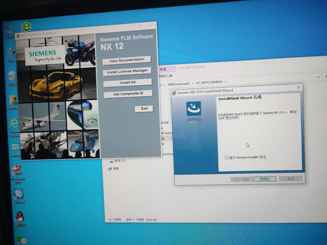The image size is (327, 245).
Task: Close the Siemens NX 12.0 InstallShield Wizard
Action: coord(298,87)
